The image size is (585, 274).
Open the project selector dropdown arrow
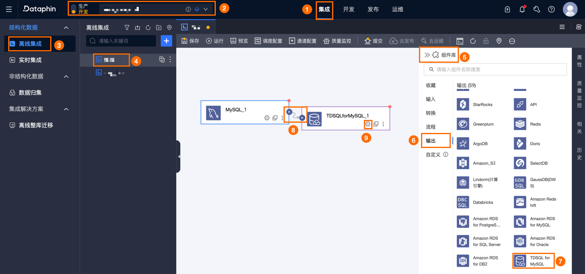(206, 9)
